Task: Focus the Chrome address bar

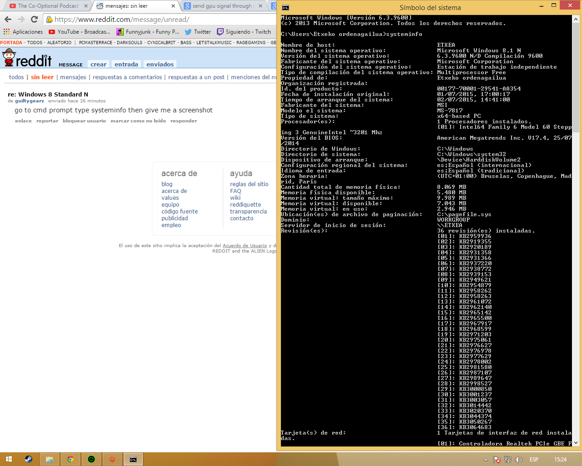Action: point(160,19)
